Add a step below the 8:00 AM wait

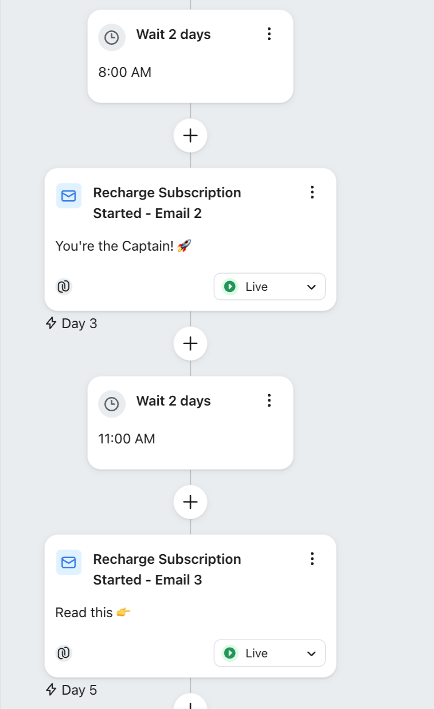point(190,136)
